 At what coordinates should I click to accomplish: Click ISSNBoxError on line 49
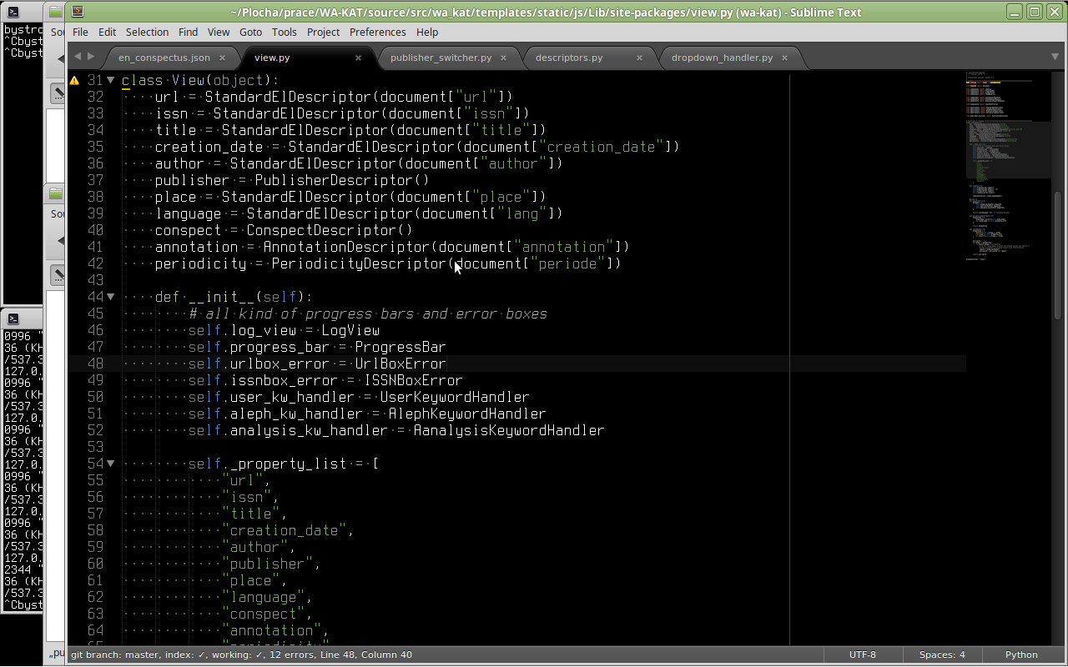click(413, 380)
